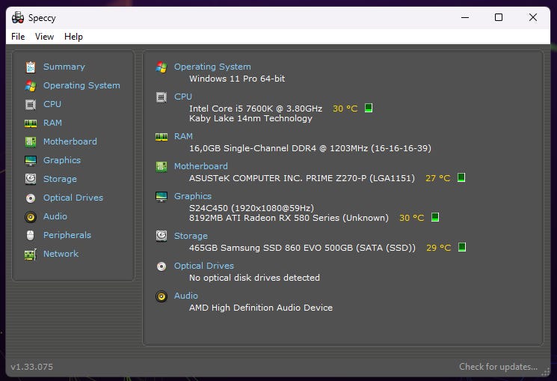Click the S24C450 monitor text

tap(251, 208)
